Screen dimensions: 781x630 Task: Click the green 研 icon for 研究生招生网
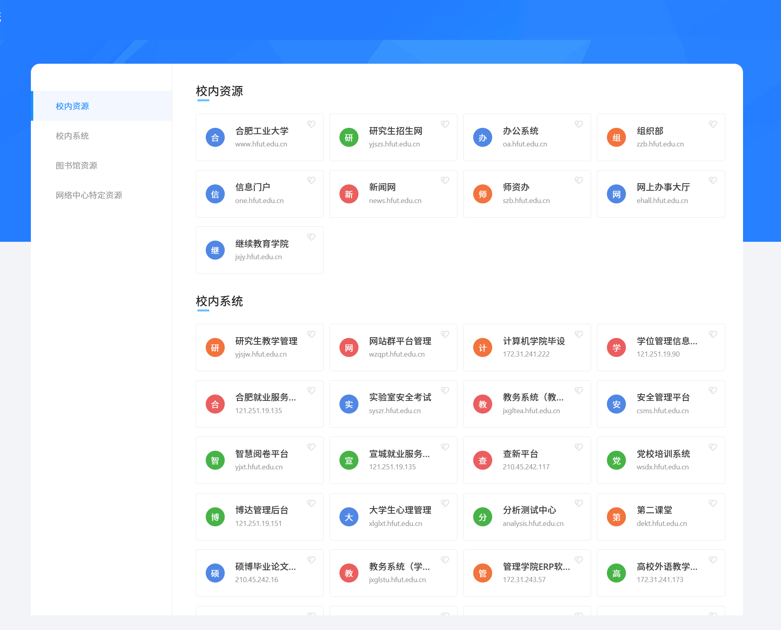coord(349,138)
